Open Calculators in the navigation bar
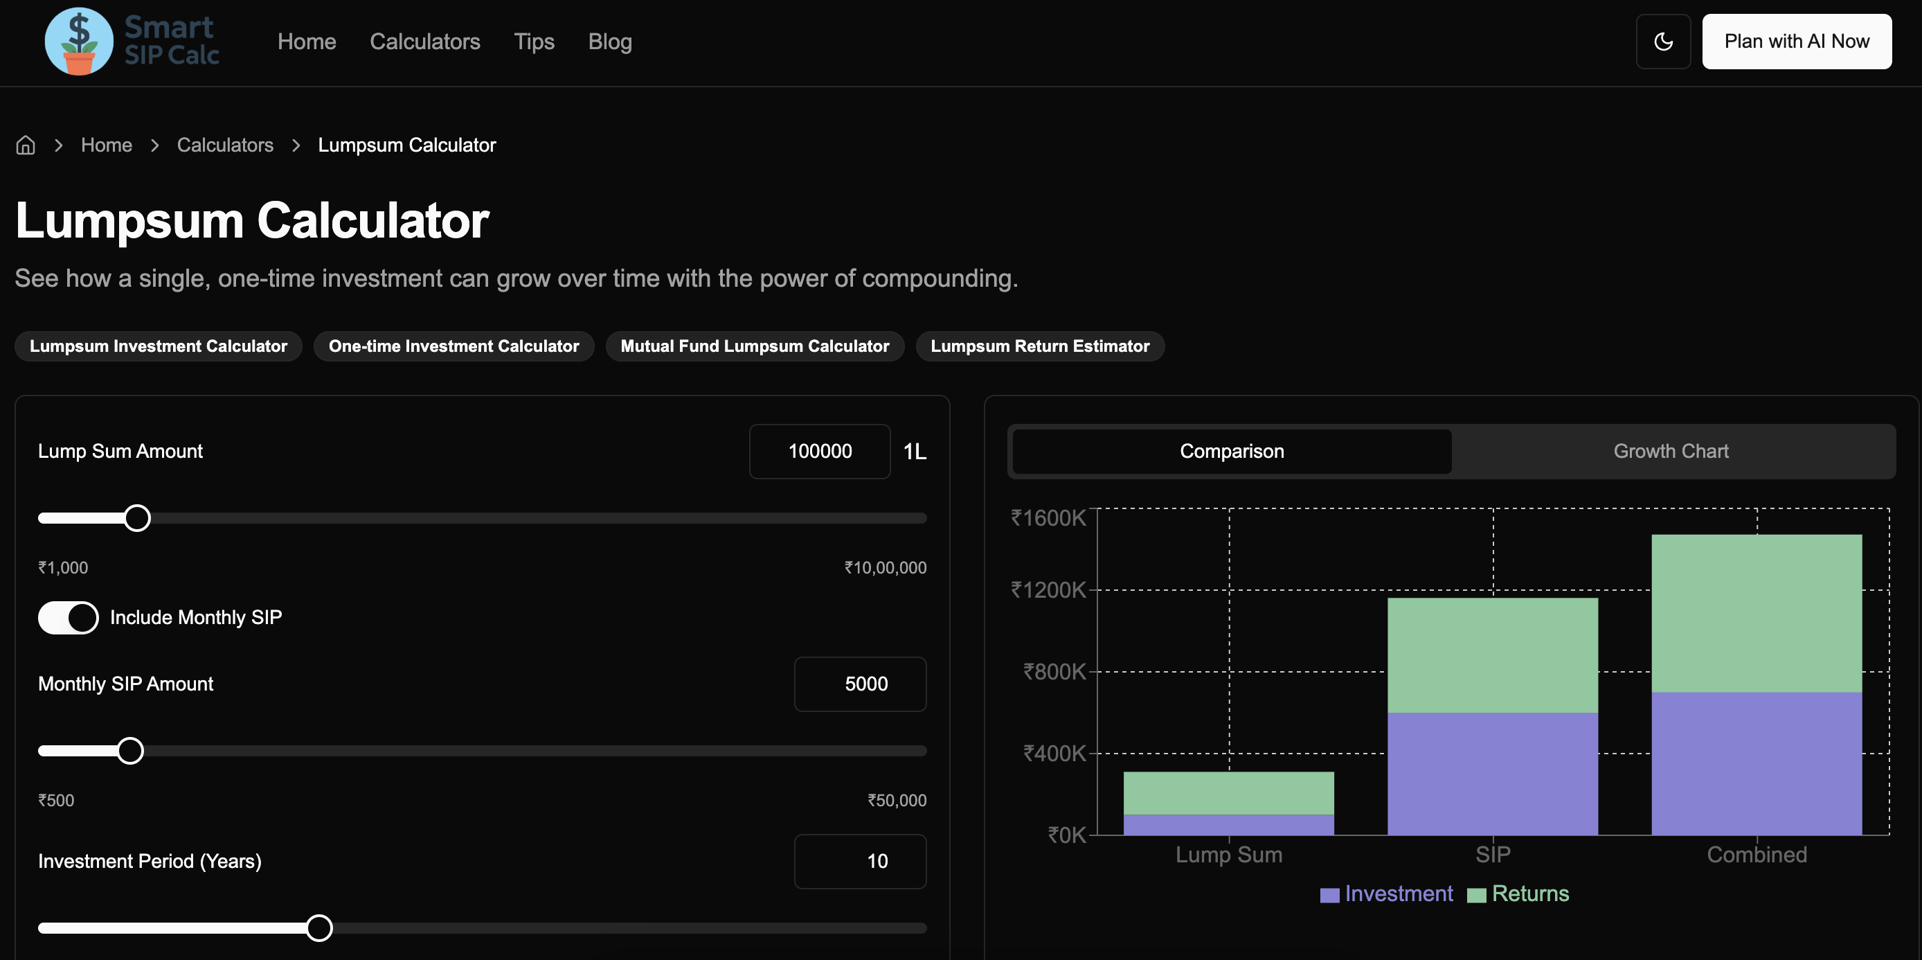The height and width of the screenshot is (960, 1922). [425, 42]
